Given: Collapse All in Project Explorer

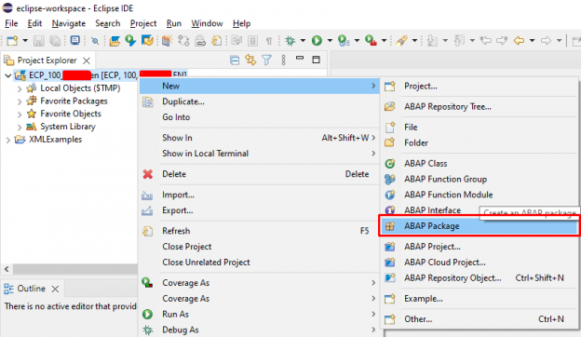Looking at the screenshot, I should 235,60.
